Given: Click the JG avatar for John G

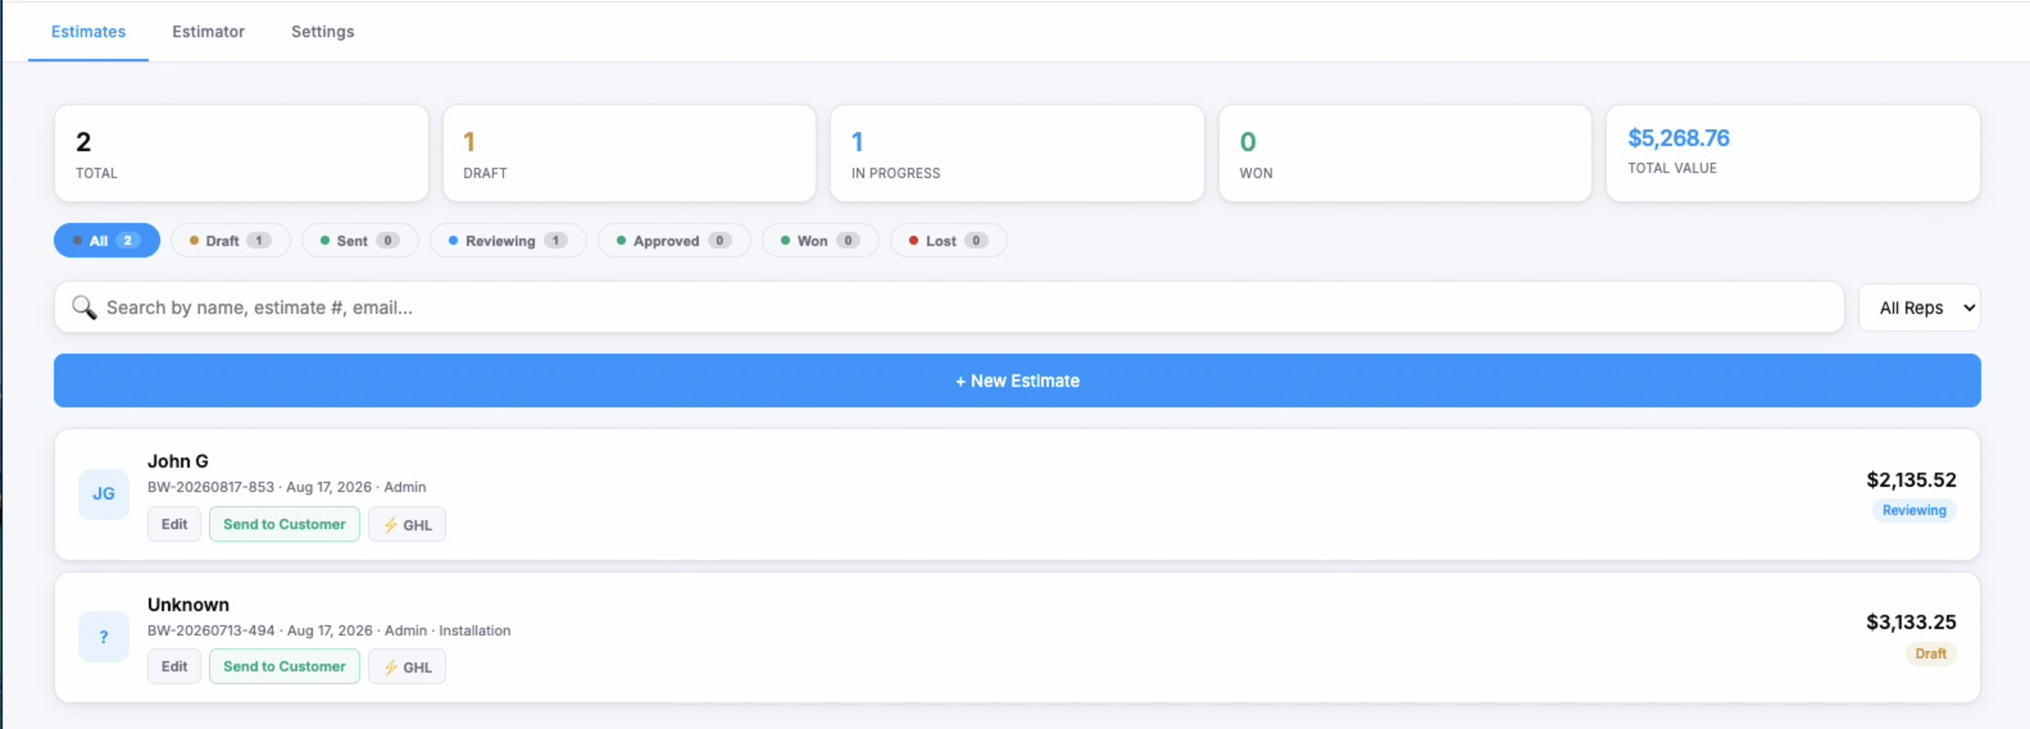Looking at the screenshot, I should point(103,495).
